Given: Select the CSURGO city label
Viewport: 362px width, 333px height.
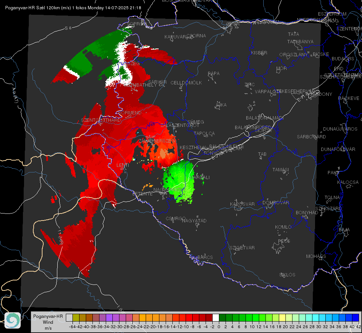Looking at the screenshot, I should coord(176,218).
